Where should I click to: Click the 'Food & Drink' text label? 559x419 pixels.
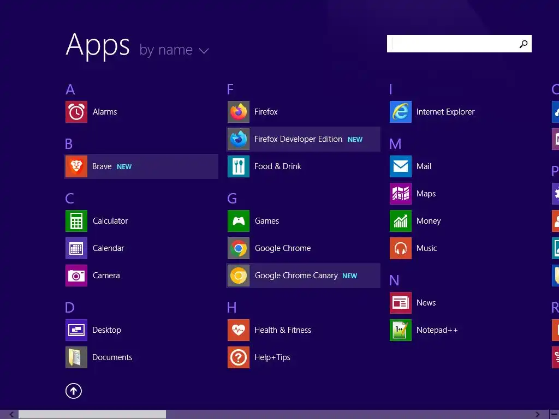[x=278, y=166]
